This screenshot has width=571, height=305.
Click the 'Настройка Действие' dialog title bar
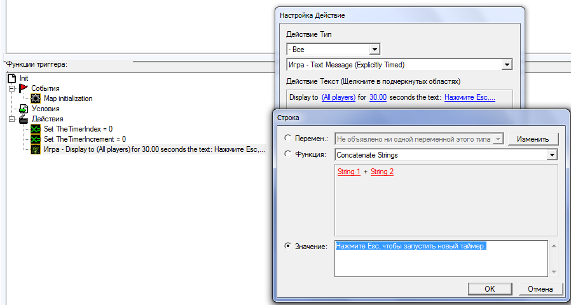coord(399,15)
